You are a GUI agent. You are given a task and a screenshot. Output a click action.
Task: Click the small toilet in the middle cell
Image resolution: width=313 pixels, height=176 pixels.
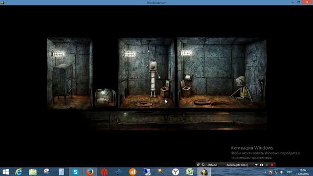tap(165, 89)
